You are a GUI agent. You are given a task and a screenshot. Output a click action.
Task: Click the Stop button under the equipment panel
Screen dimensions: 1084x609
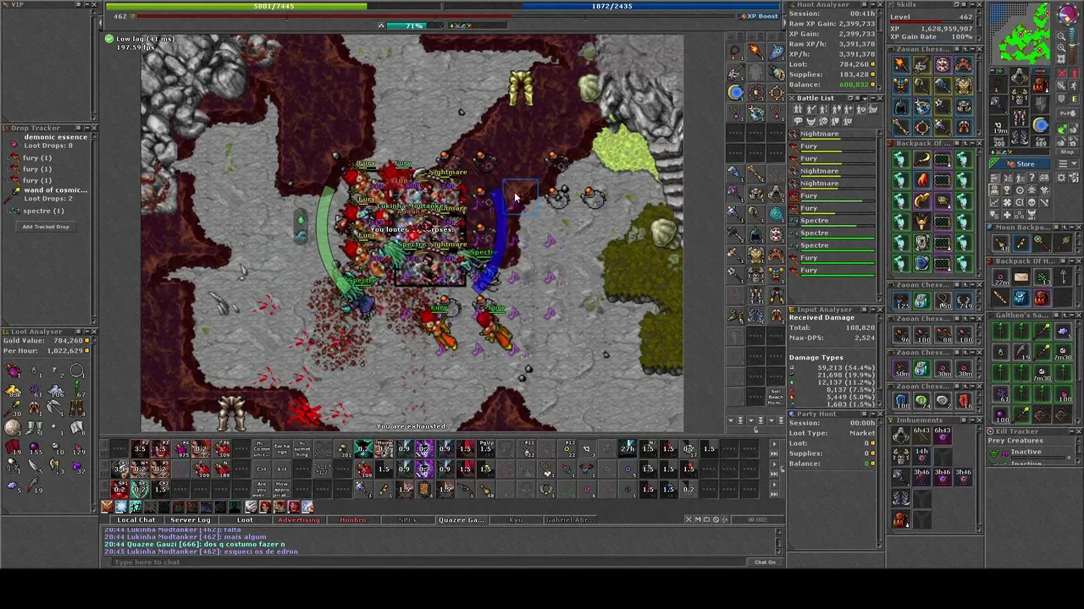[1067, 152]
